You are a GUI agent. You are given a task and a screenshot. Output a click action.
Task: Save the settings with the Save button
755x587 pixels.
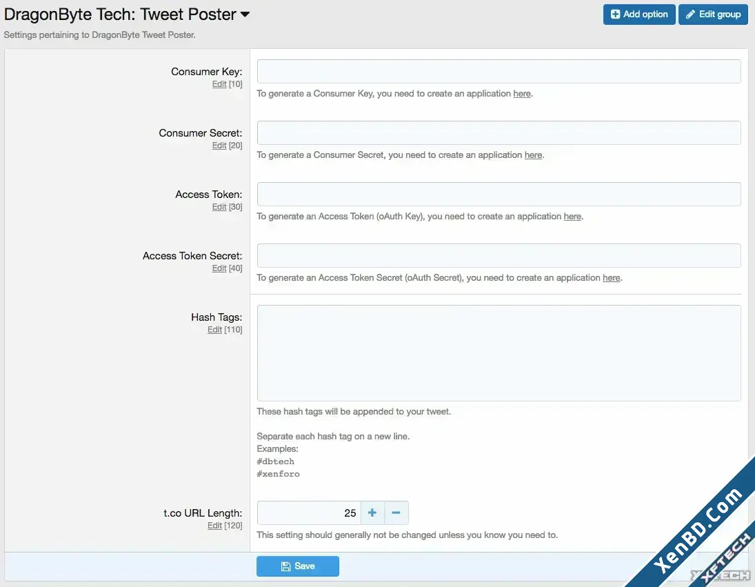click(x=298, y=566)
